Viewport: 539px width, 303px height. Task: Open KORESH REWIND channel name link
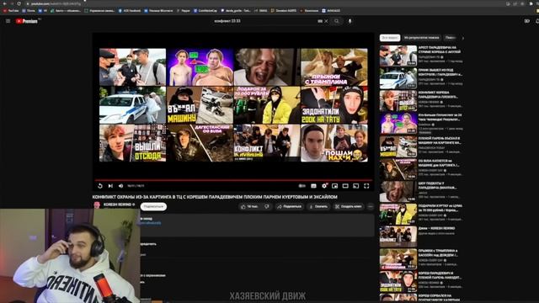click(117, 205)
